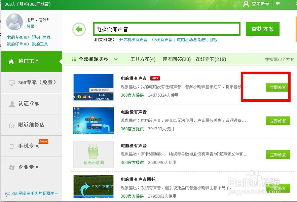Click related question 开关机没有声音
The image size is (297, 202).
tap(133, 40)
